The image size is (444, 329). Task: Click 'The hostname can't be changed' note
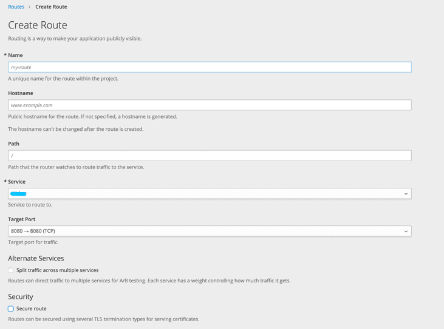tap(76, 129)
